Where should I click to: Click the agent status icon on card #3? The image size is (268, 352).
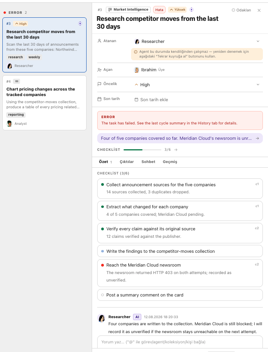click(80, 24)
